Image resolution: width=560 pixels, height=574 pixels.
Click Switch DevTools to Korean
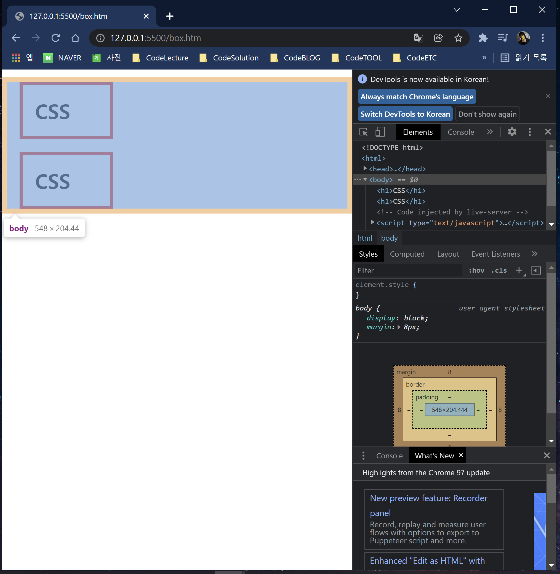(405, 114)
